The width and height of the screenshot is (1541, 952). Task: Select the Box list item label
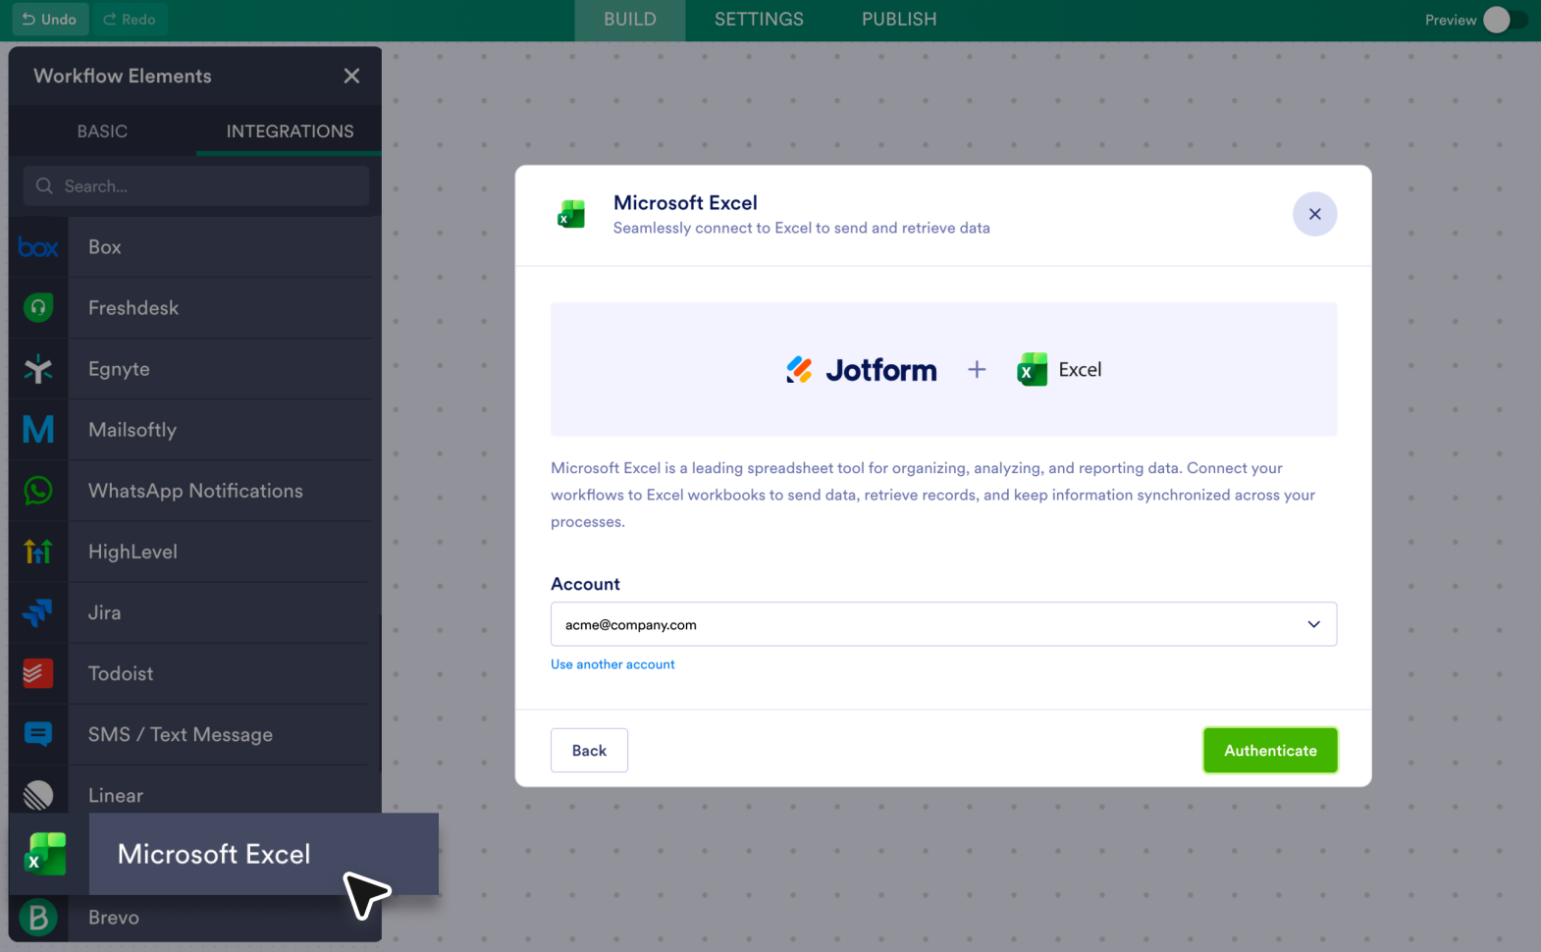point(105,247)
